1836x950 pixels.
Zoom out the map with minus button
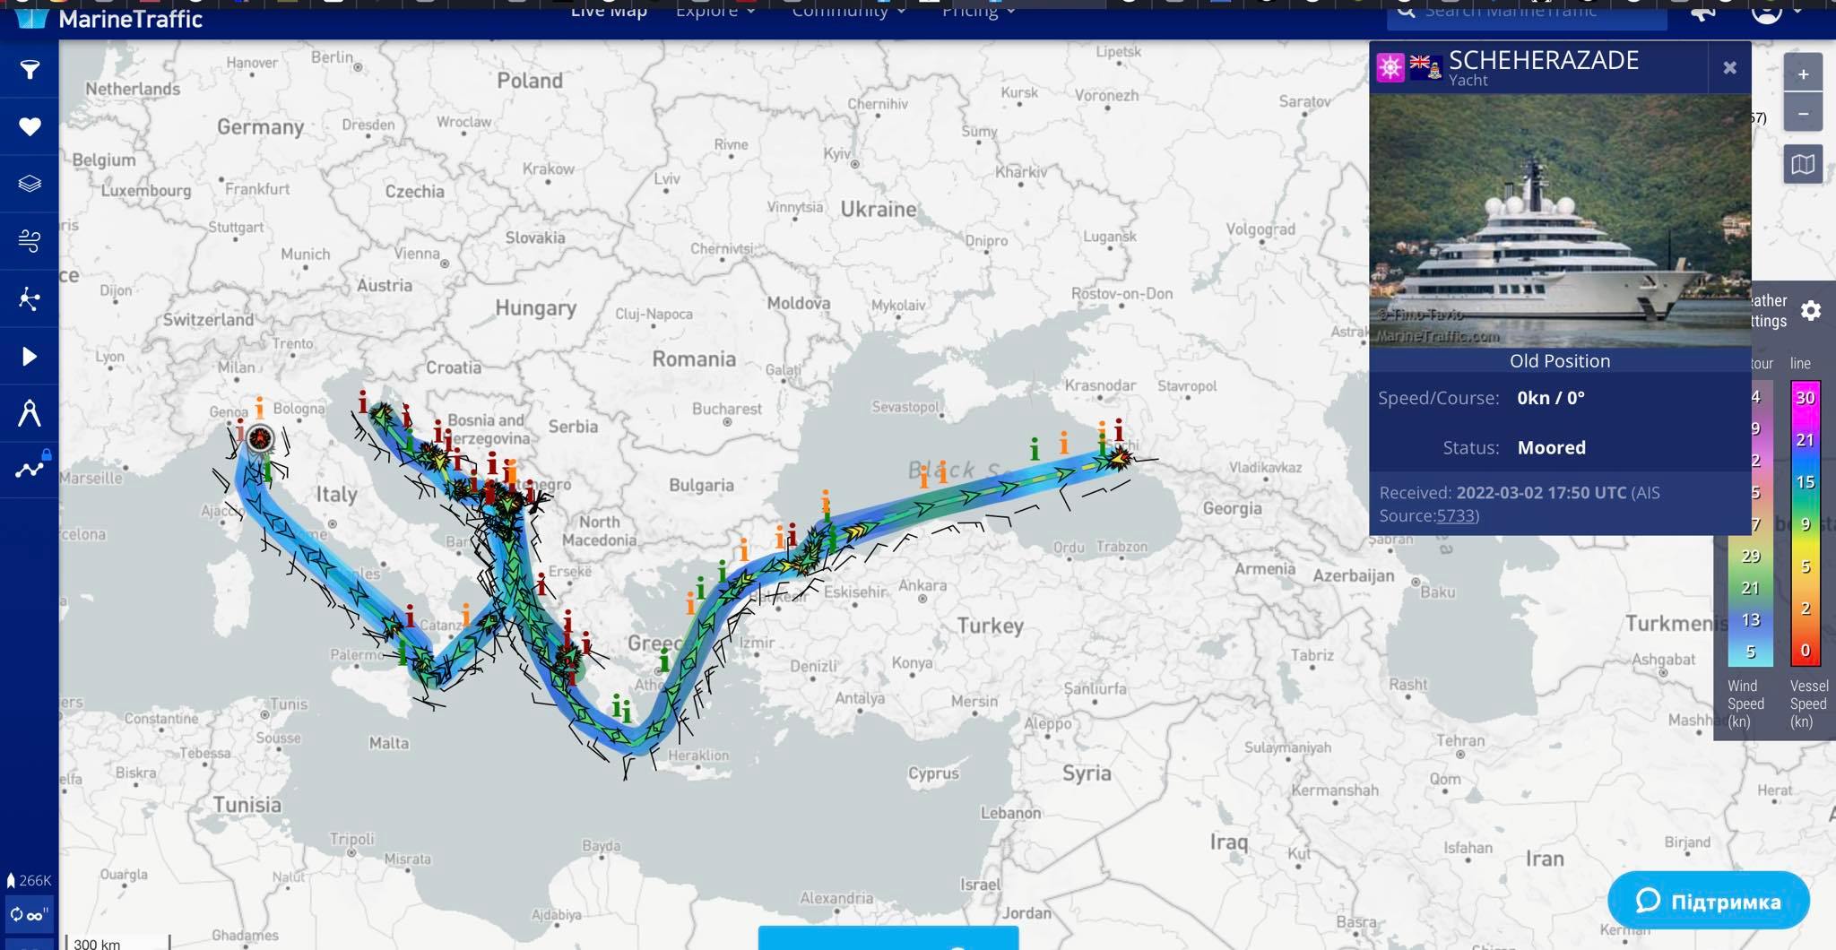pos(1803,114)
